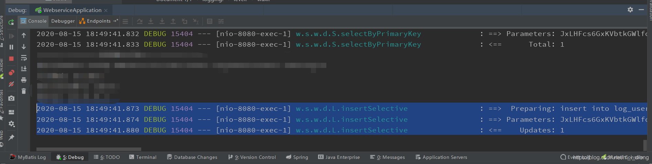Open the Favorites side panel tab
Image resolution: width=652 pixels, height=164 pixels.
pyautogui.click(x=2, y=105)
